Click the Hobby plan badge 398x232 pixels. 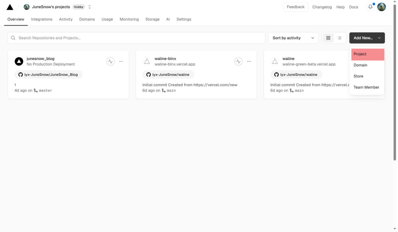point(79,7)
